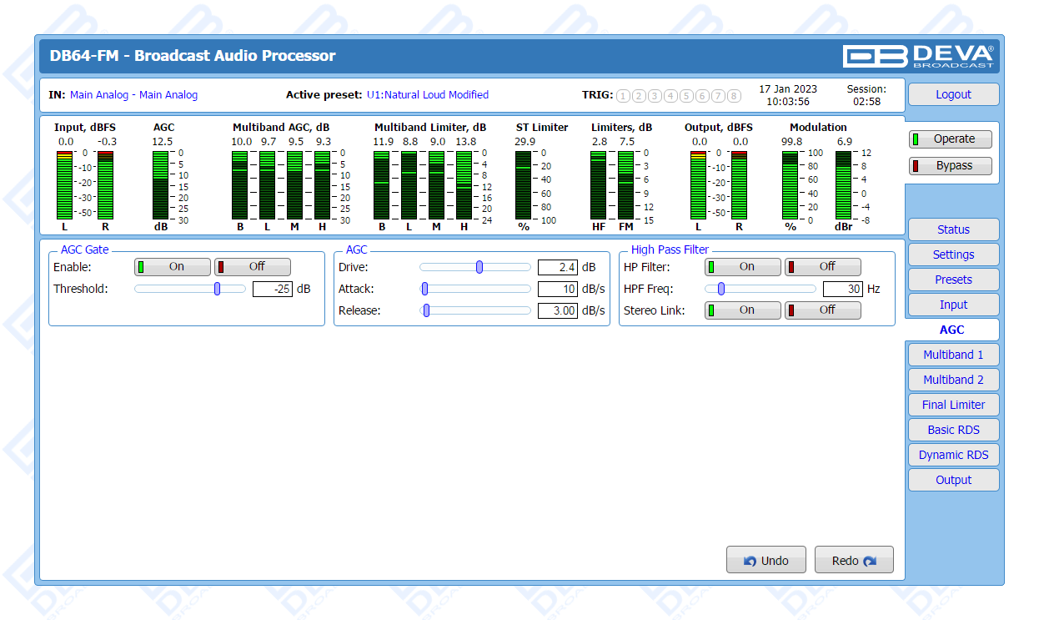The height and width of the screenshot is (620, 1039).
Task: Log out of the session
Action: (x=952, y=94)
